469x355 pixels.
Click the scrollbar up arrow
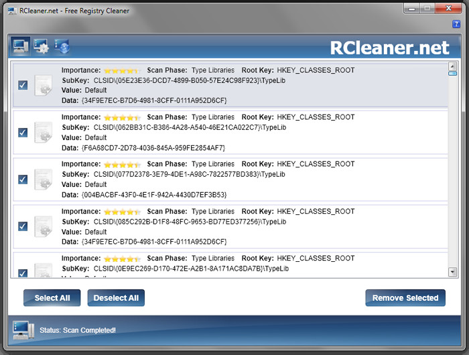pos(452,66)
